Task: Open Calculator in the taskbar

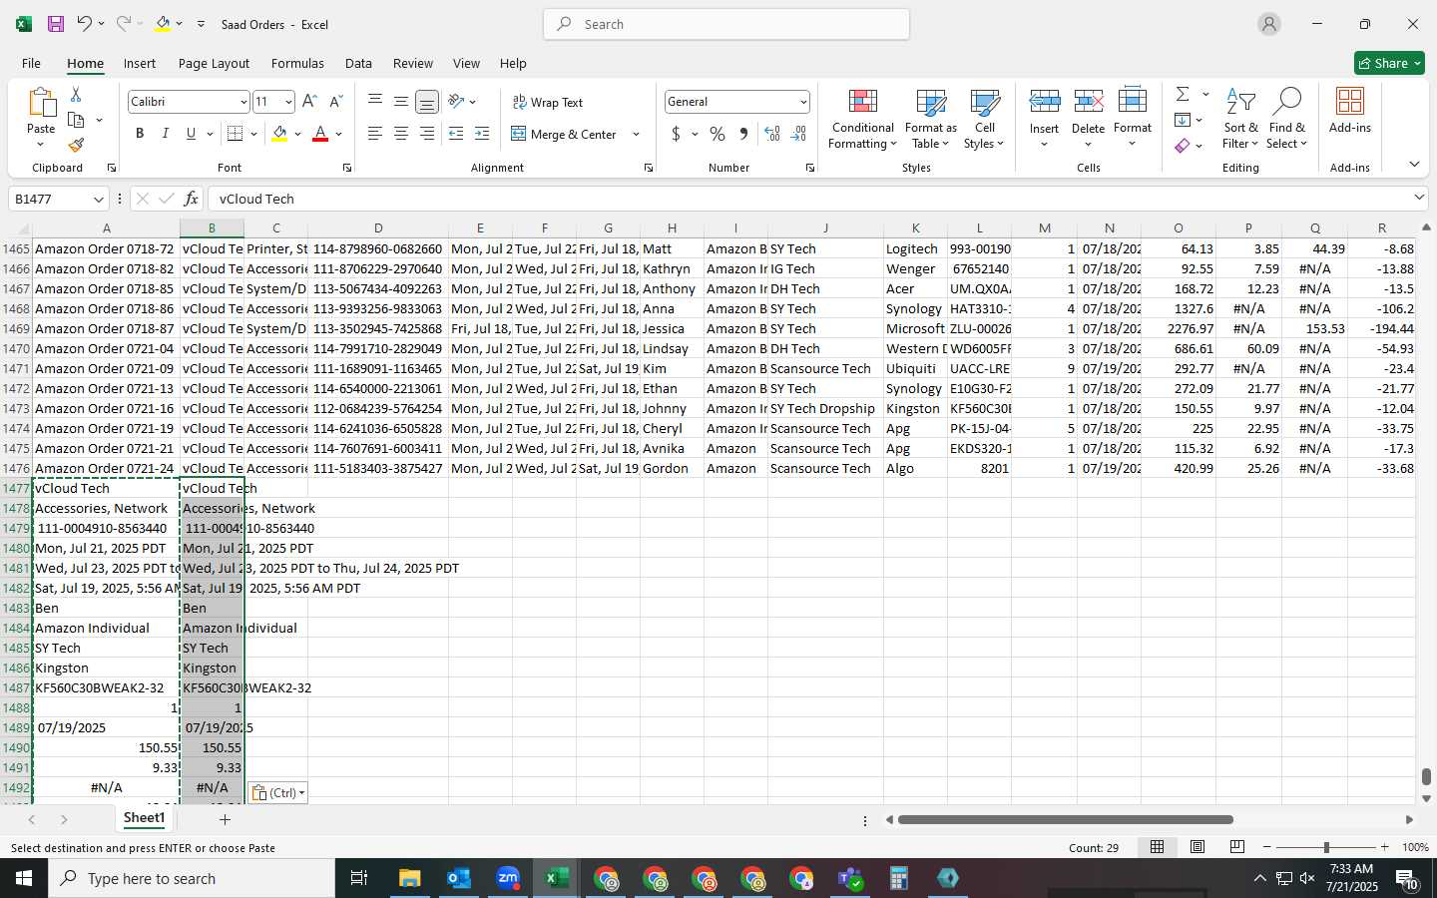Action: click(x=898, y=878)
